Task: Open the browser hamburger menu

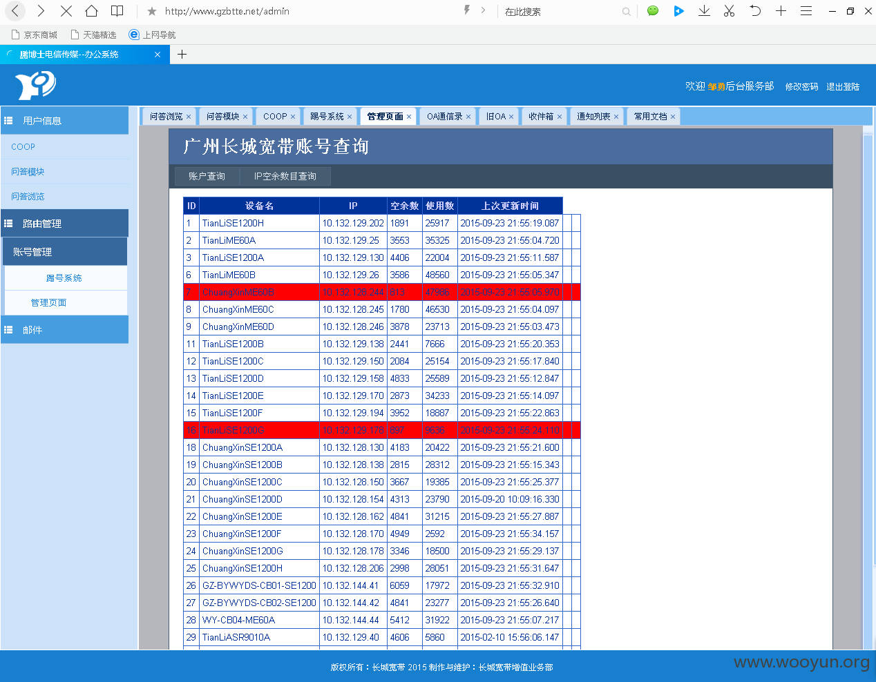Action: click(x=806, y=11)
